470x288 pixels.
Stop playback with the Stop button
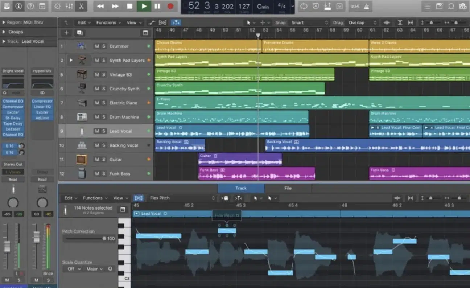coord(129,6)
